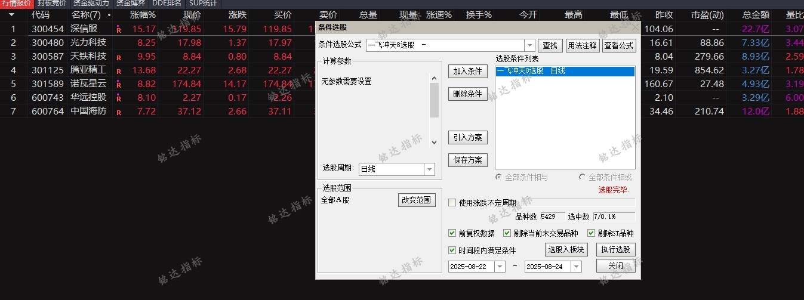Switch to the 行情报价 tab
804x300 pixels.
[16, 4]
